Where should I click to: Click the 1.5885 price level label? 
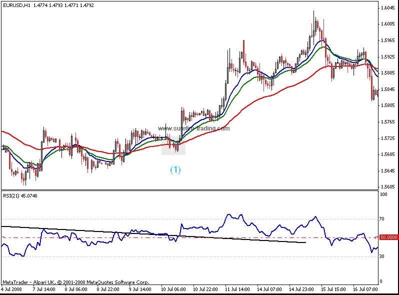pyautogui.click(x=388, y=73)
